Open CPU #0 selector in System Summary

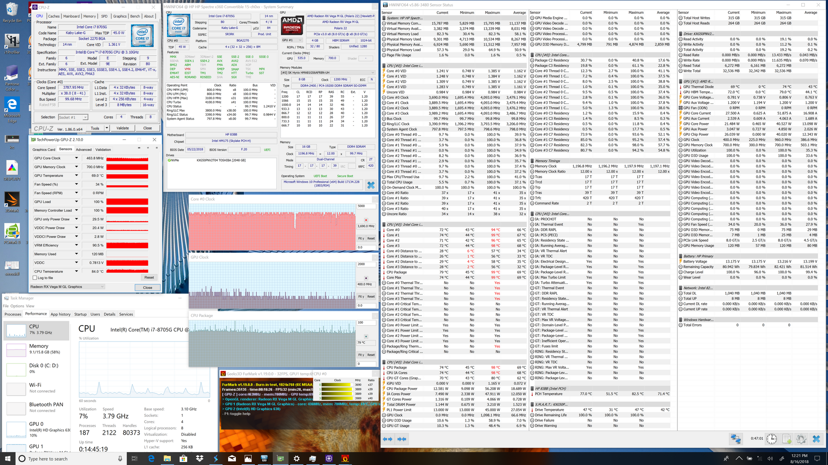point(178,40)
